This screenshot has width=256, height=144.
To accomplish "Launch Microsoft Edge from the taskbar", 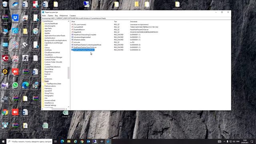I will (62, 141).
